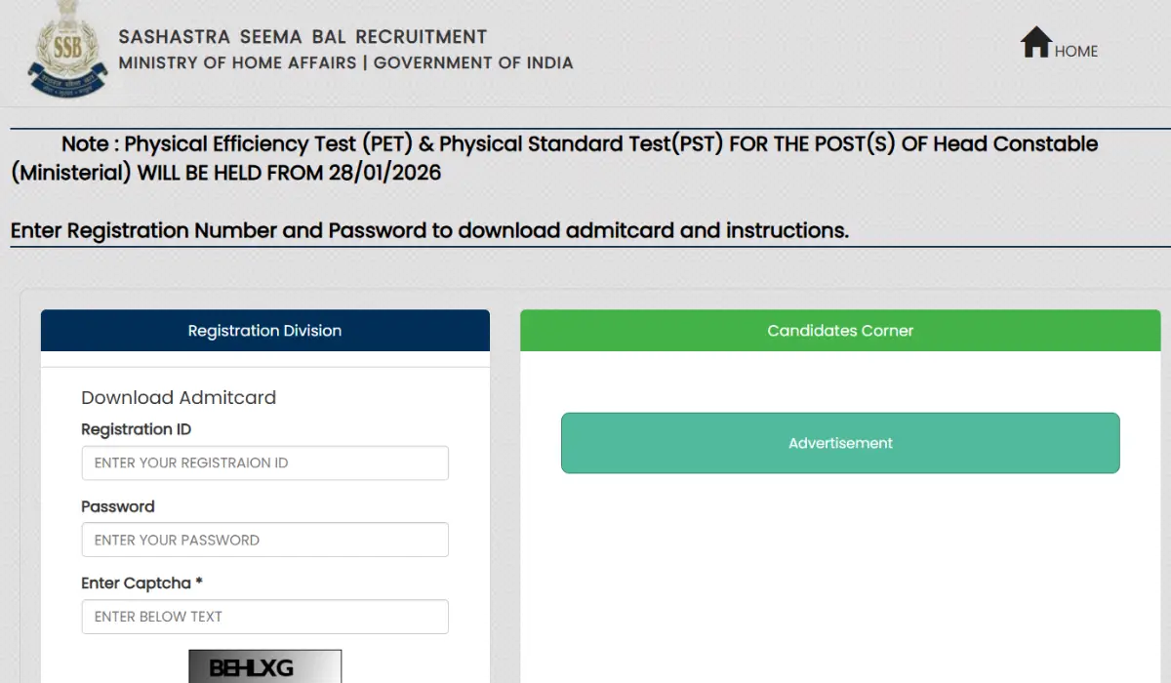Click the admit card download instruction line
The width and height of the screenshot is (1171, 683).
(429, 230)
